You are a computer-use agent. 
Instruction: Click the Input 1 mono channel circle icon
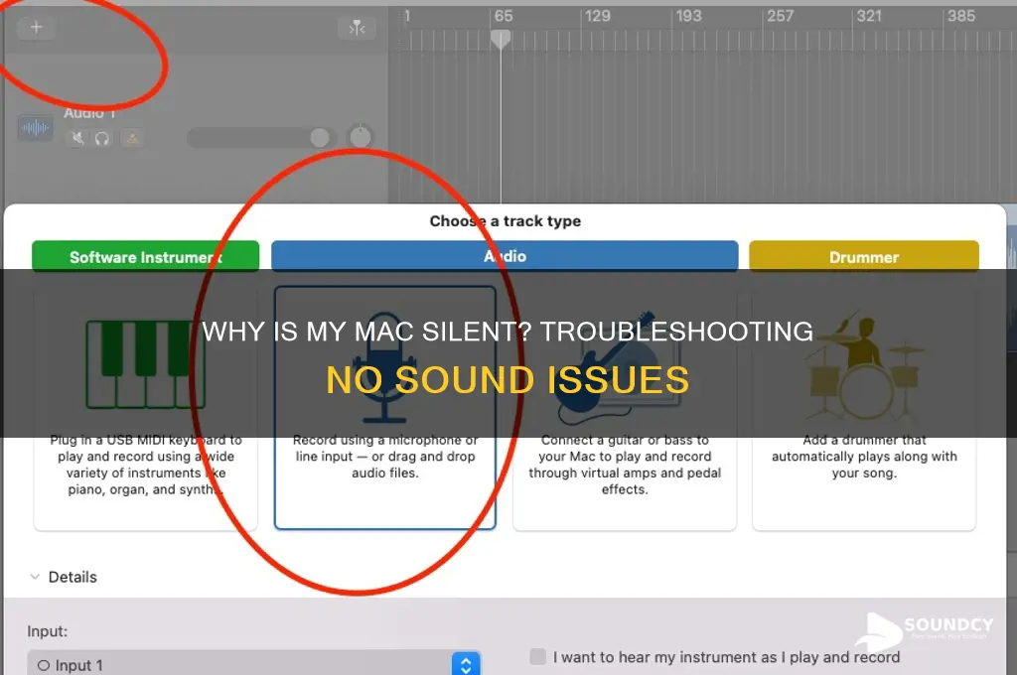tap(44, 665)
